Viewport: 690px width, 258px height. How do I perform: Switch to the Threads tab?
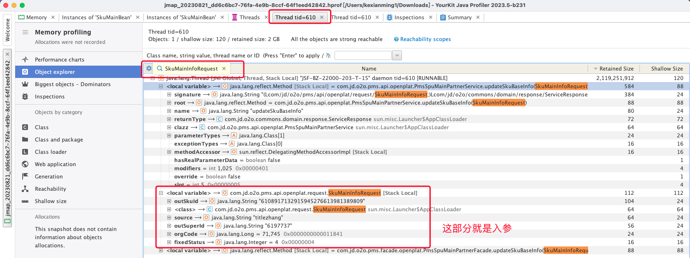coord(246,17)
